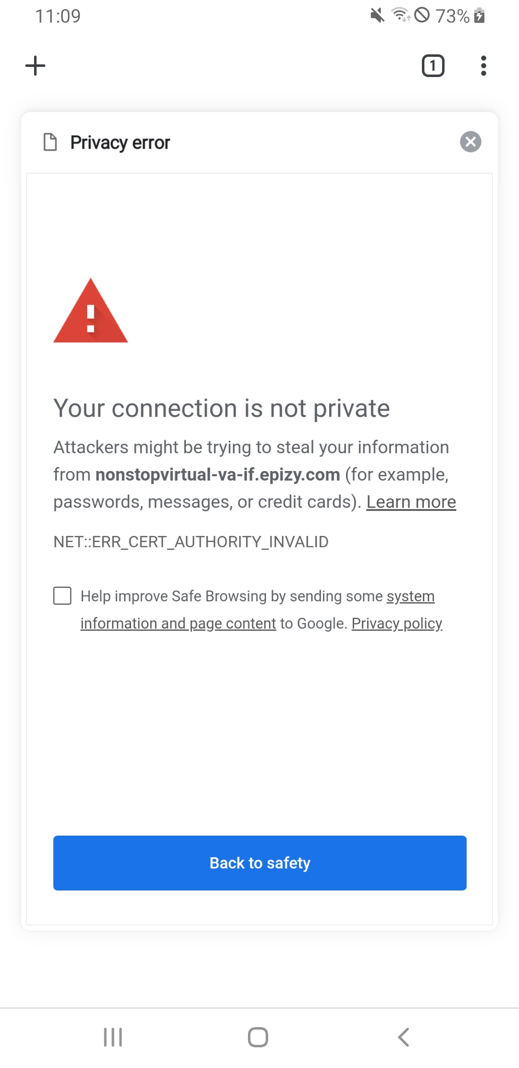Click the NET::ERR_CERT_AUTHORITY_INVALID error code
Screen dimensions: 519x1068
191,542
